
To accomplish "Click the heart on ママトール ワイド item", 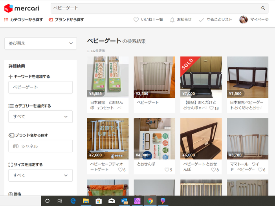I will point(260,170).
